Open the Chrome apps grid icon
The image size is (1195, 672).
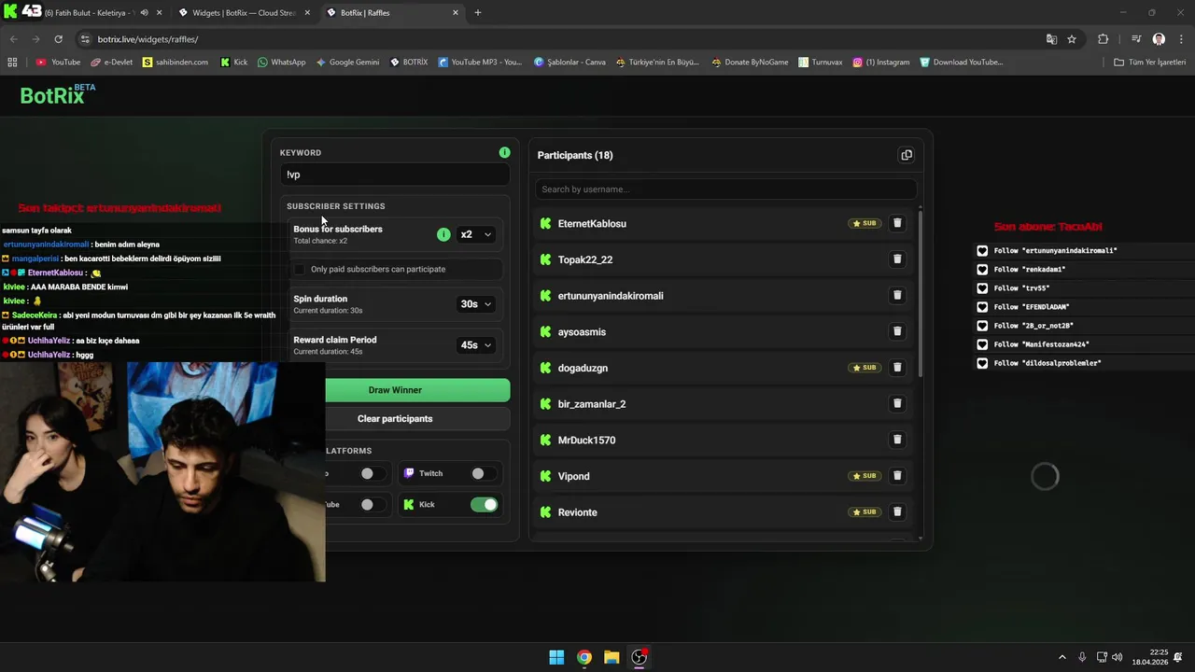pyautogui.click(x=12, y=63)
